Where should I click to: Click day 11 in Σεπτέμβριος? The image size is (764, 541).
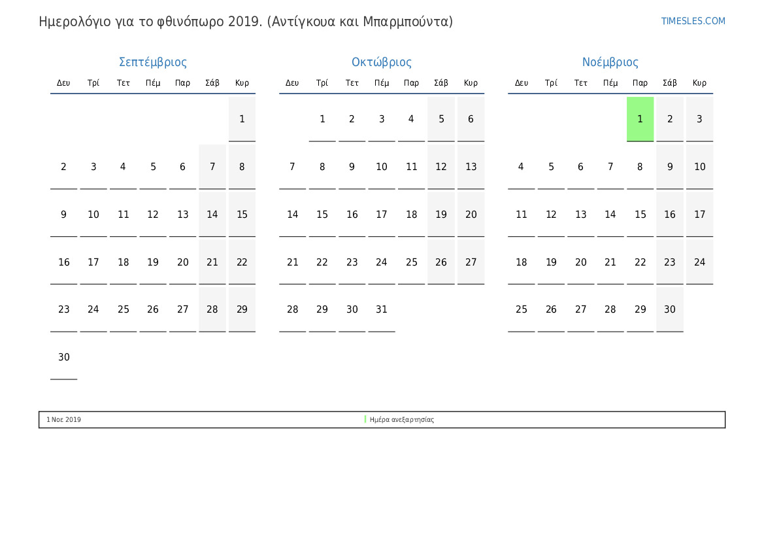[124, 215]
